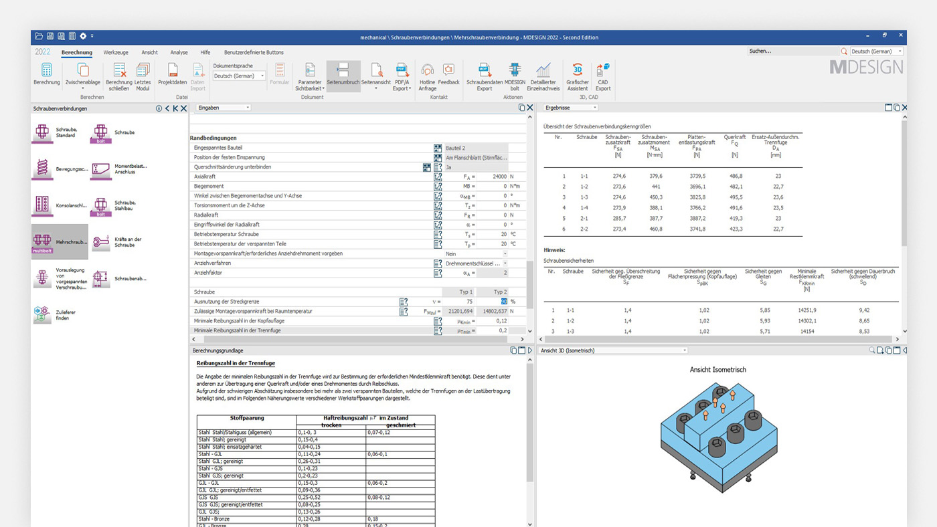
Task: Select the Bewegungsschraube module icon
Action: click(x=42, y=169)
